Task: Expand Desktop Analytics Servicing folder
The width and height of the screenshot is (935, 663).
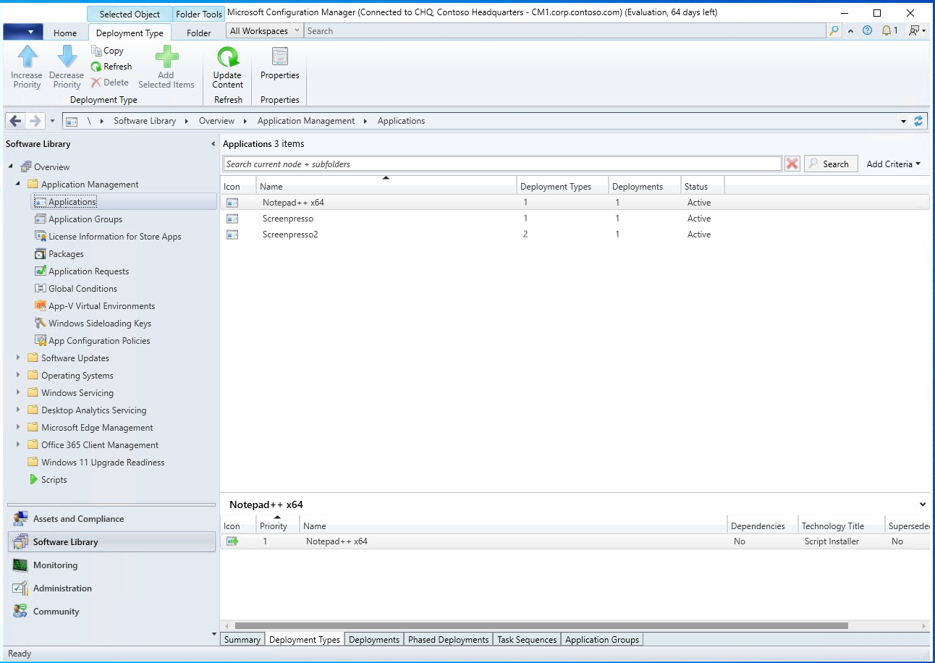Action: click(x=19, y=410)
